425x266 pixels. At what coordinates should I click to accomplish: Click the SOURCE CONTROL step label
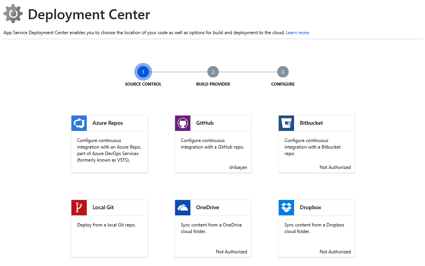pyautogui.click(x=143, y=84)
